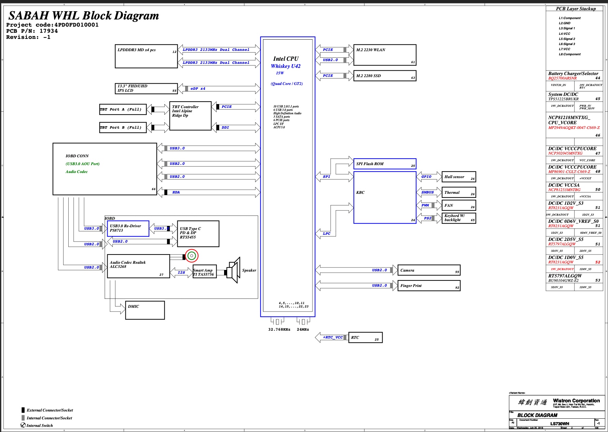Click the RTC box
Screen dimensions: 608x432
pos(365,337)
